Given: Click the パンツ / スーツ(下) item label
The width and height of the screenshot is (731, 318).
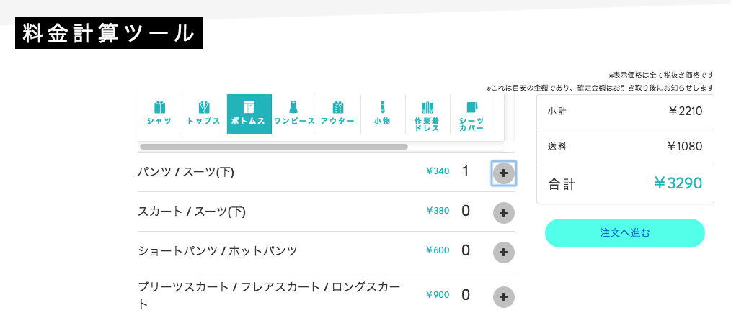Looking at the screenshot, I should [x=185, y=172].
